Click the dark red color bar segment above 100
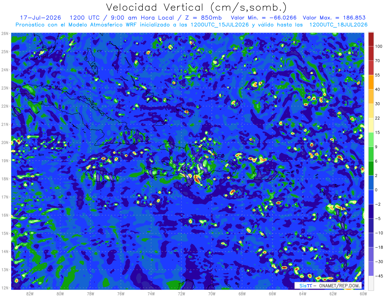 pos(371,39)
